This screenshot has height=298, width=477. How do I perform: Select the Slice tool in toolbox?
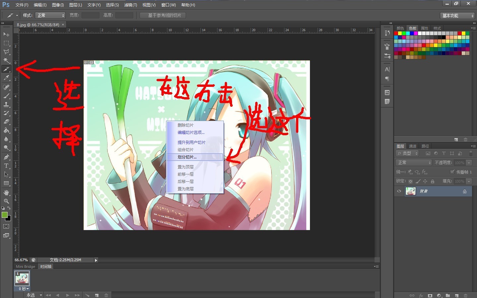6,69
